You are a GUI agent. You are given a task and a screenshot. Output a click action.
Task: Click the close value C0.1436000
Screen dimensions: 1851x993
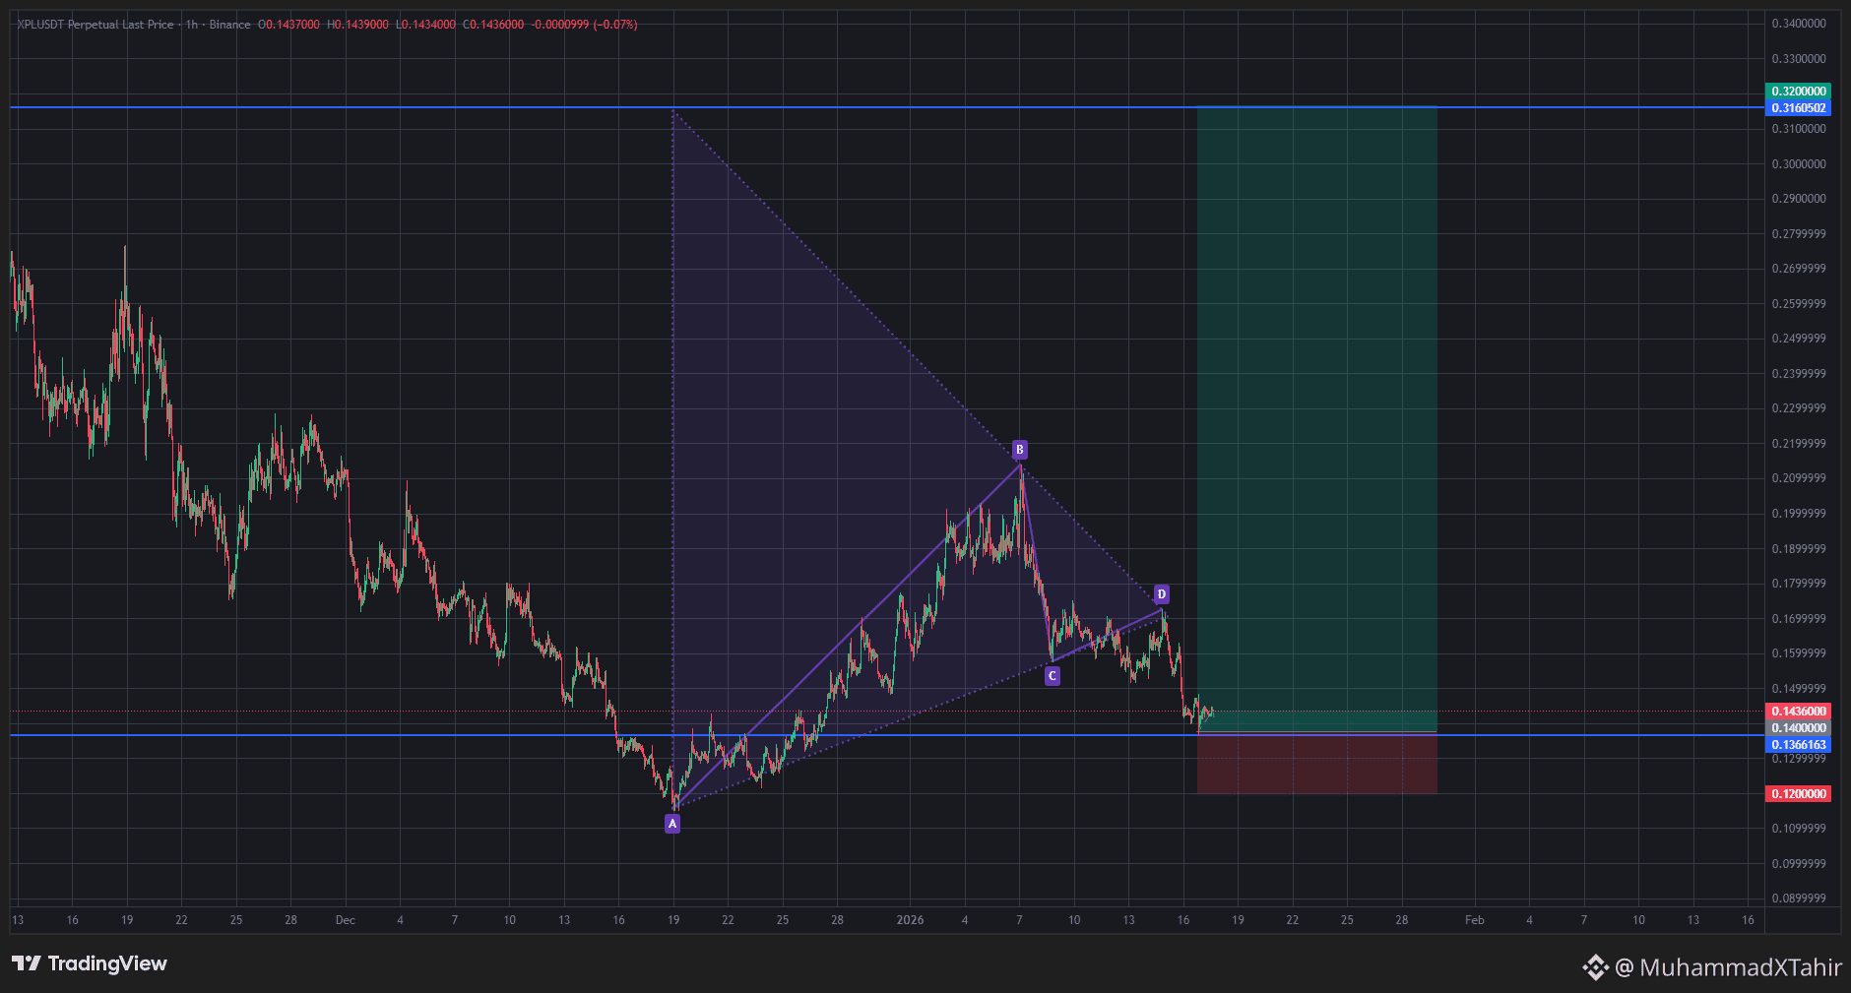(493, 25)
